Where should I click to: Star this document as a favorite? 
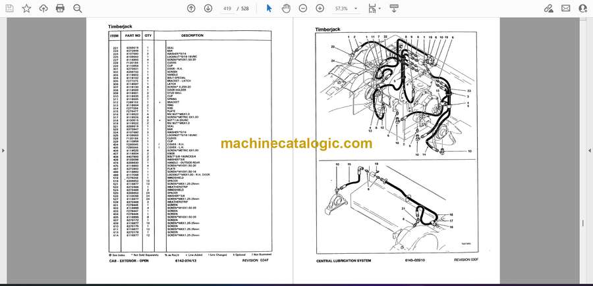pos(26,9)
